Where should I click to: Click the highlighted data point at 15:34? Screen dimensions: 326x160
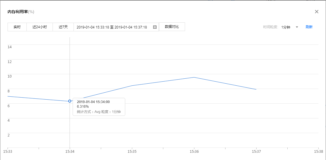tap(70, 101)
